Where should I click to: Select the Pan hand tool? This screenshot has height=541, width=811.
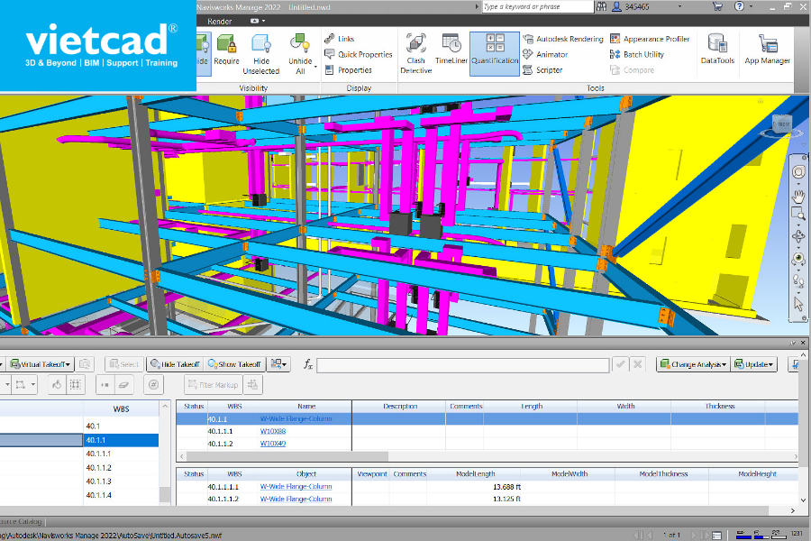tap(799, 197)
